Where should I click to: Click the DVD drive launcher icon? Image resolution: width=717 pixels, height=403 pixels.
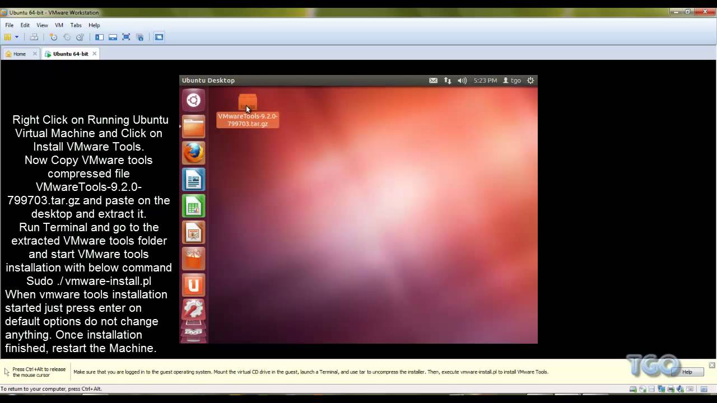[193, 332]
